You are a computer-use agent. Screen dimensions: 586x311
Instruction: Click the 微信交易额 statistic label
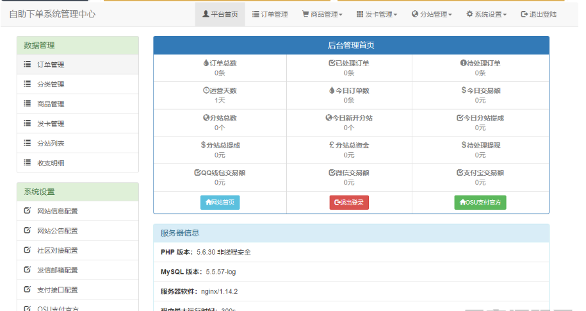(349, 173)
